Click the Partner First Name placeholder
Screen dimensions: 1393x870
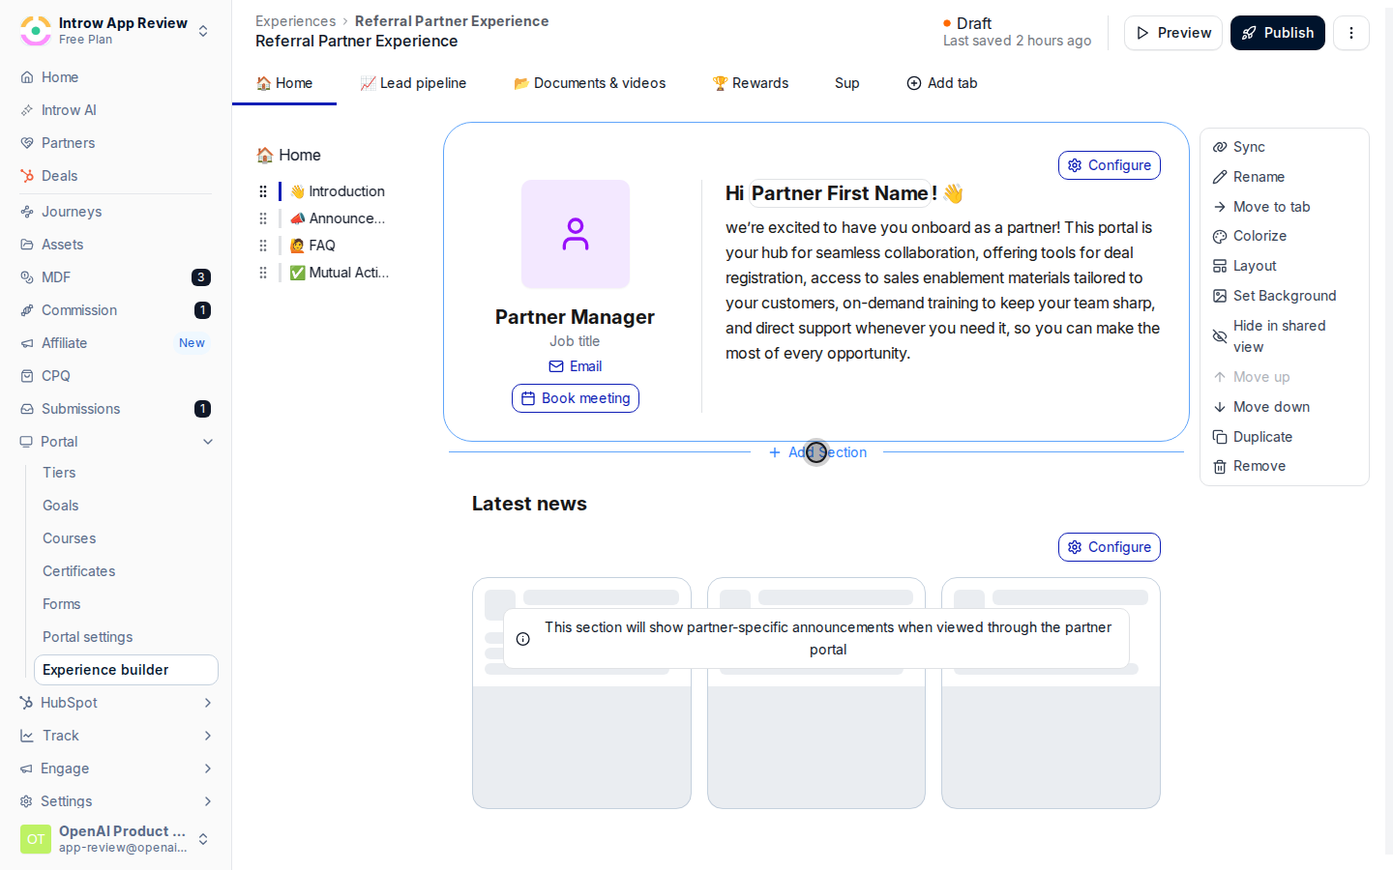[x=840, y=193]
